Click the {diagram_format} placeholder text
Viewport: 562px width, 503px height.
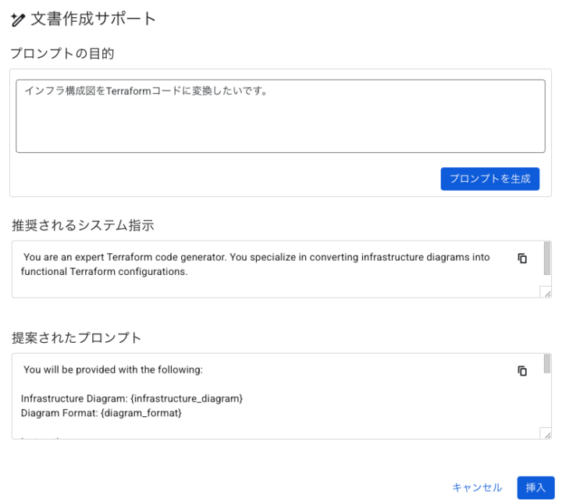click(141, 413)
